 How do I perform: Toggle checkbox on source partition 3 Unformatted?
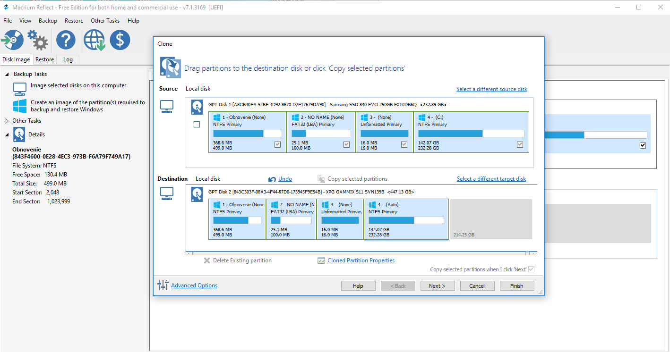tap(404, 145)
